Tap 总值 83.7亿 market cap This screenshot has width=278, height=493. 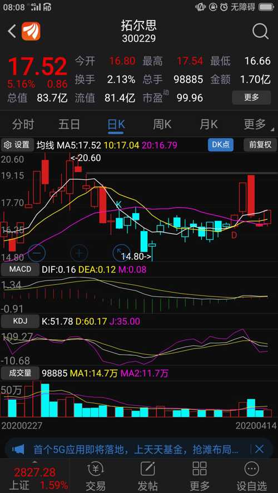(x=37, y=98)
